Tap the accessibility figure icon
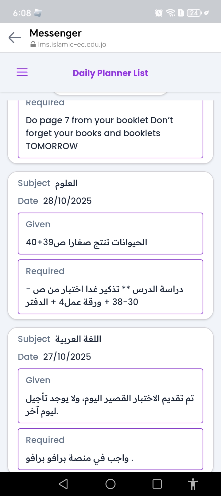 tap(193, 484)
